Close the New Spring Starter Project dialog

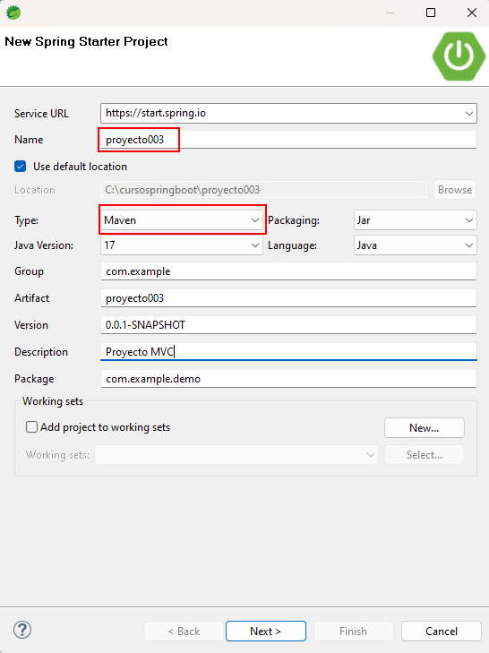(x=471, y=13)
